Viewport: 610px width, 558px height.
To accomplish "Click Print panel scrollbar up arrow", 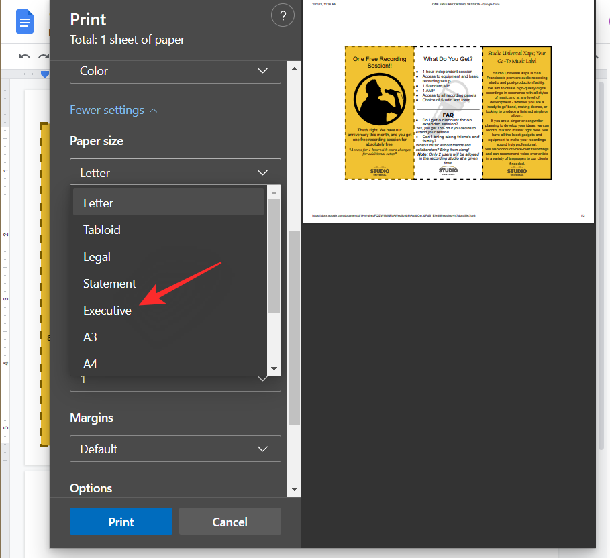I will (x=293, y=66).
